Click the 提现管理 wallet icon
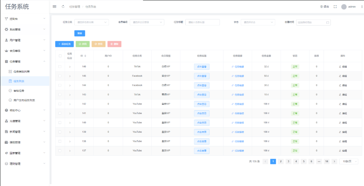This screenshot has width=364, height=186. pos(6,142)
